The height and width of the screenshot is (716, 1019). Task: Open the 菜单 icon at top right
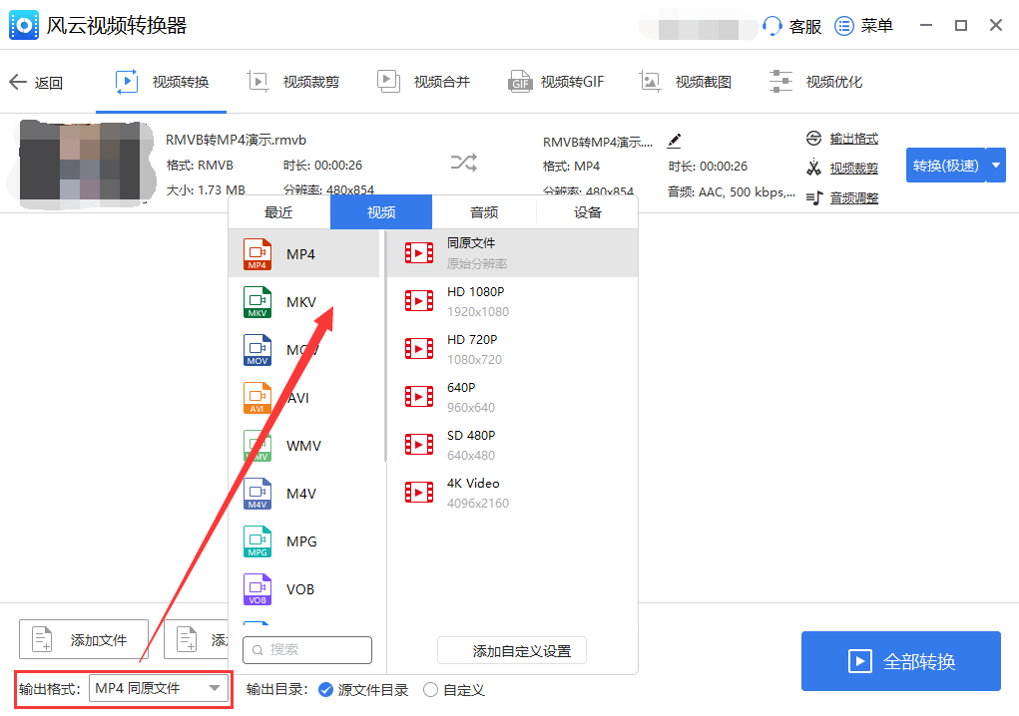[x=844, y=25]
